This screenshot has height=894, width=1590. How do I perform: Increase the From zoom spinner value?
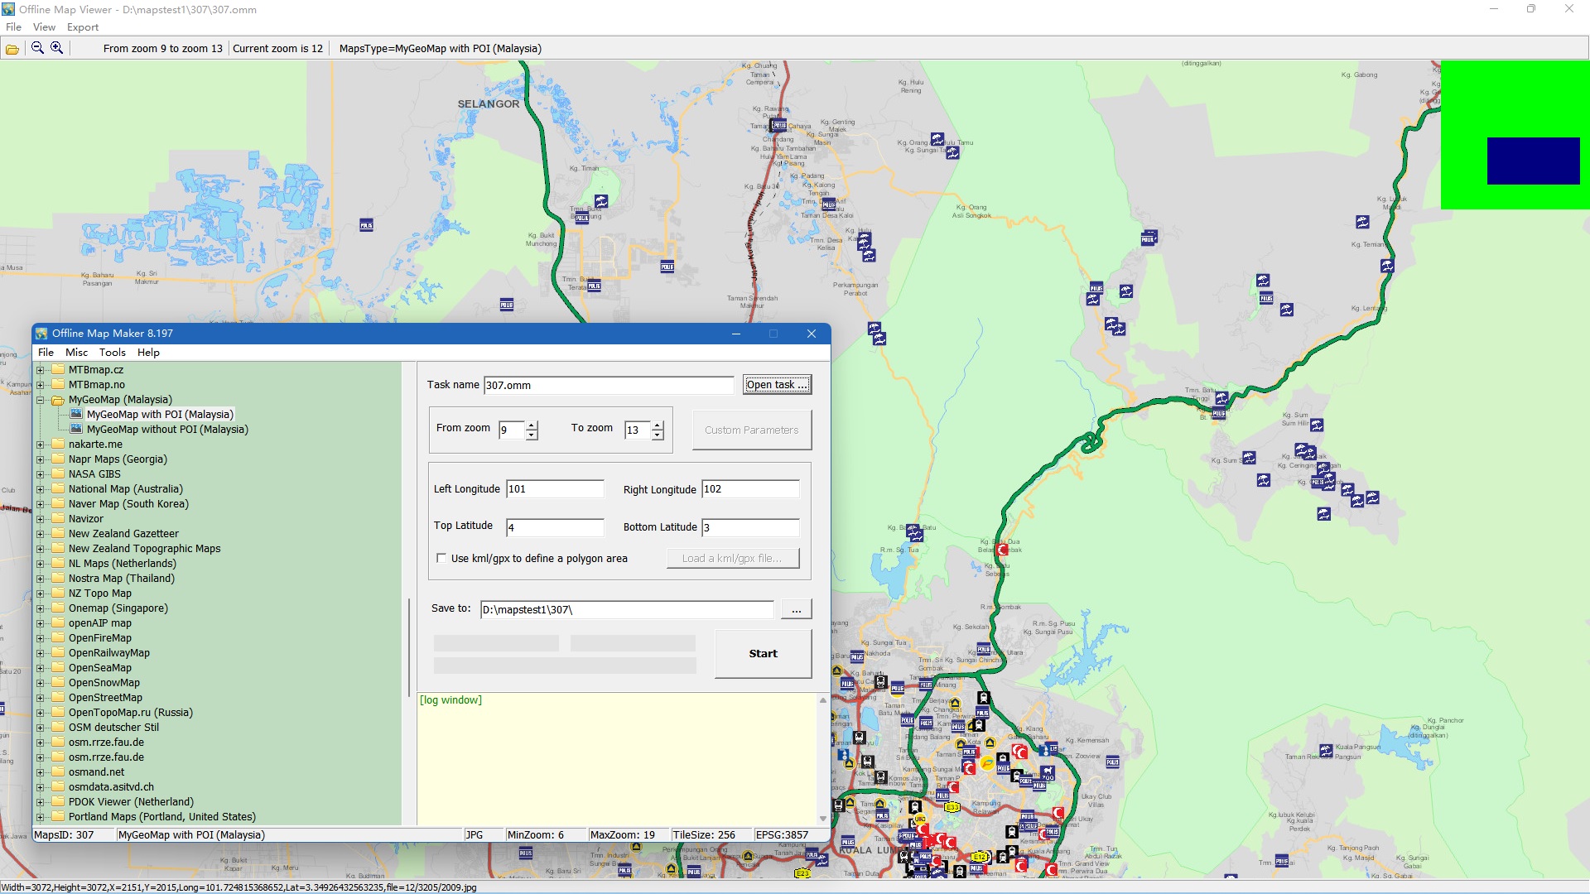[x=532, y=425]
